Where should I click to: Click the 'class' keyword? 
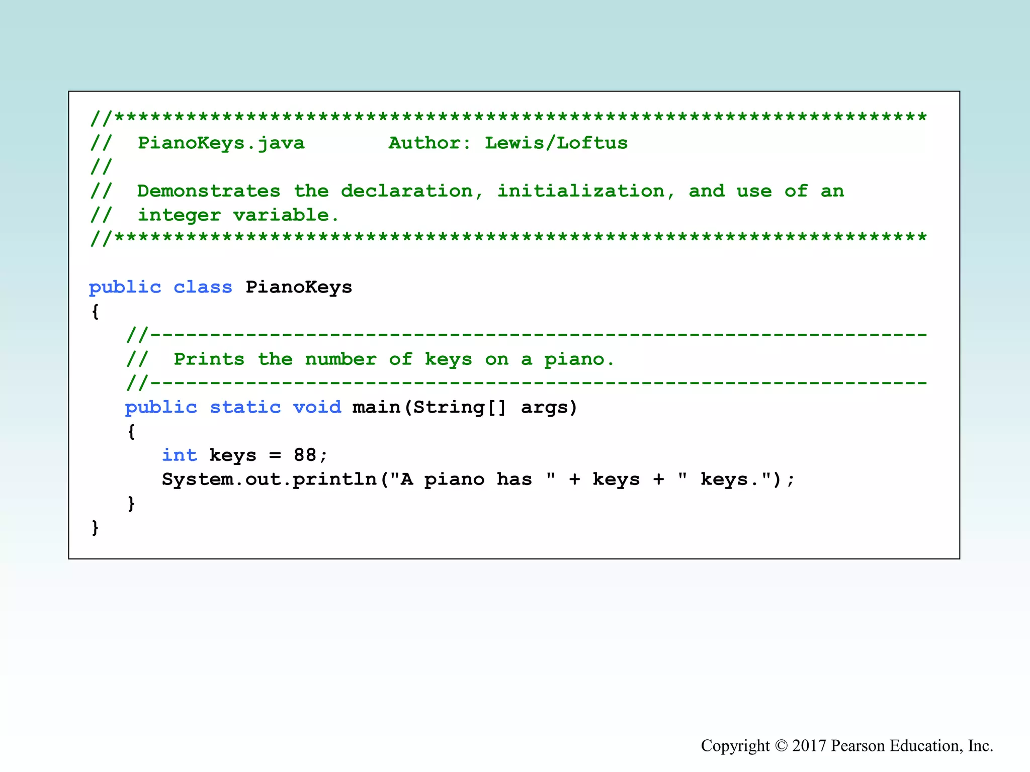[x=203, y=287]
